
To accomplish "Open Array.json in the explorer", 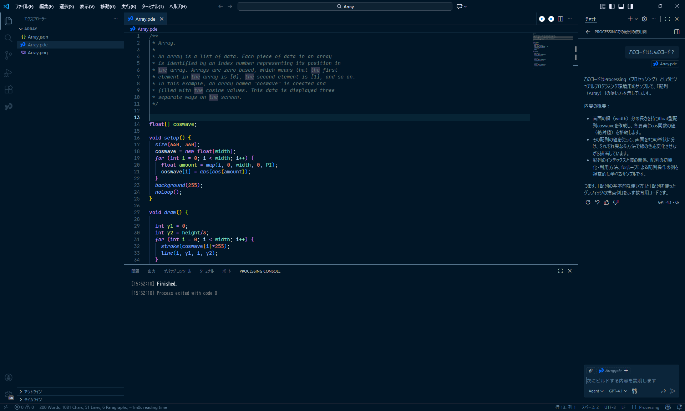I will coord(38,37).
